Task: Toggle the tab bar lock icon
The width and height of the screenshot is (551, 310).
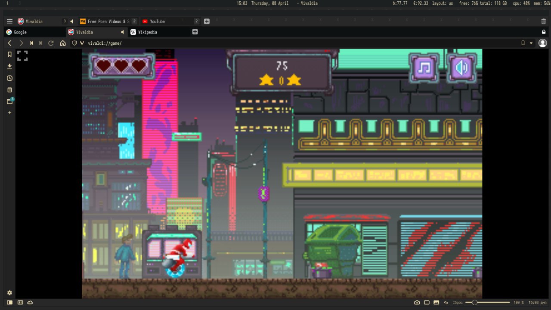Action: tap(543, 32)
